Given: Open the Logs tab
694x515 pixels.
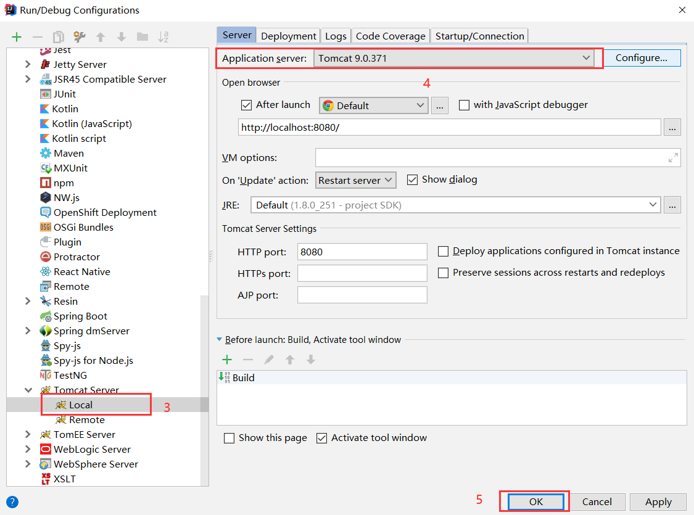Looking at the screenshot, I should click(336, 36).
